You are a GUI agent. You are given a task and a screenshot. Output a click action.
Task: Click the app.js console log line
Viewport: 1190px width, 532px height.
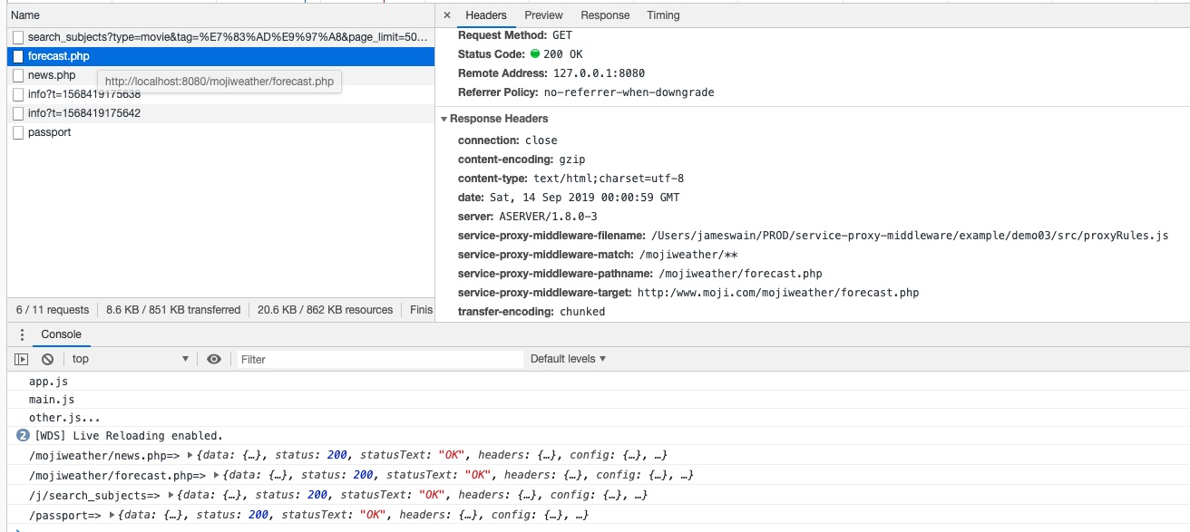(x=48, y=382)
